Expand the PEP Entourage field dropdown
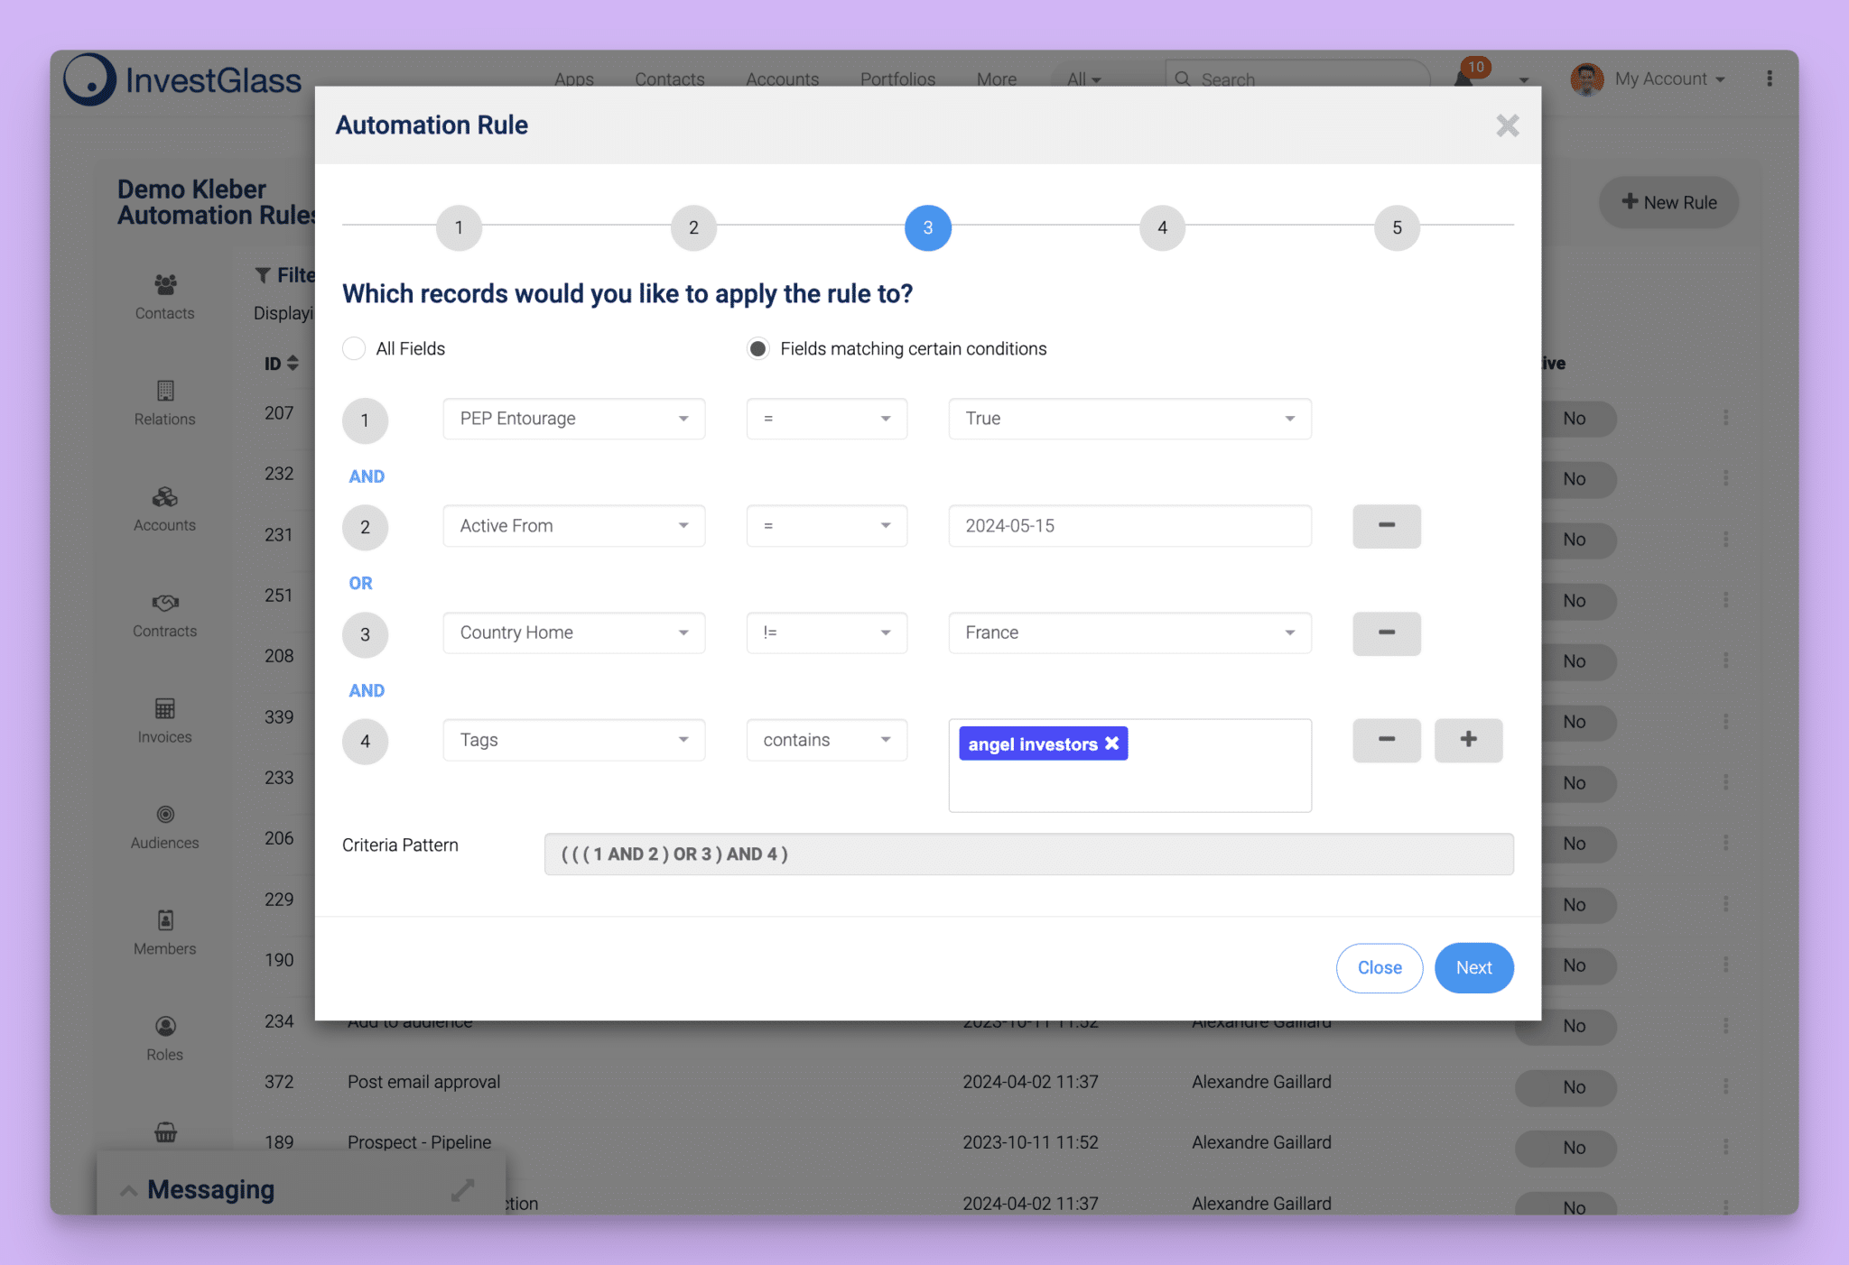Screen dimensions: 1849x1265 (x=684, y=419)
